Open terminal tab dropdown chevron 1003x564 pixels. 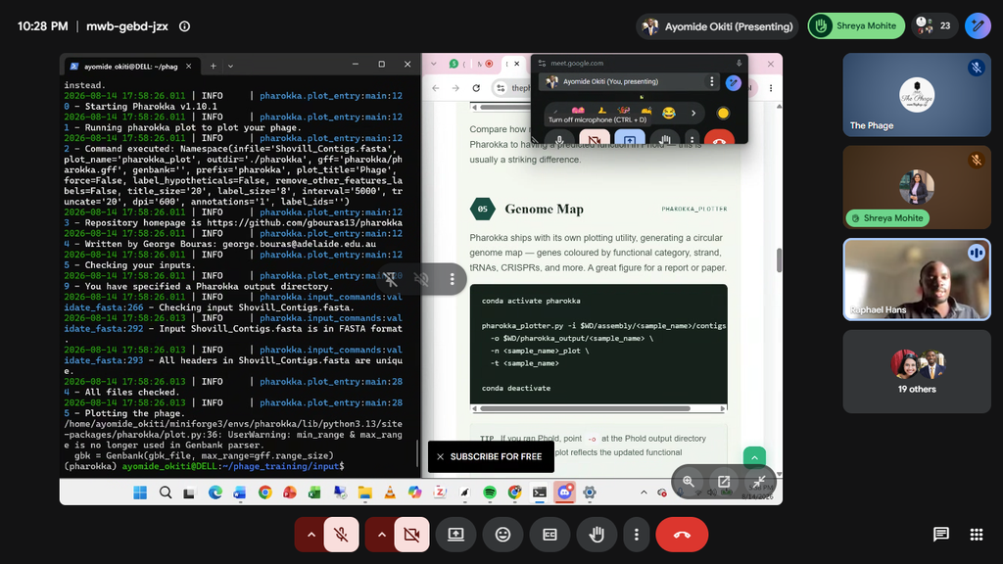(x=230, y=66)
